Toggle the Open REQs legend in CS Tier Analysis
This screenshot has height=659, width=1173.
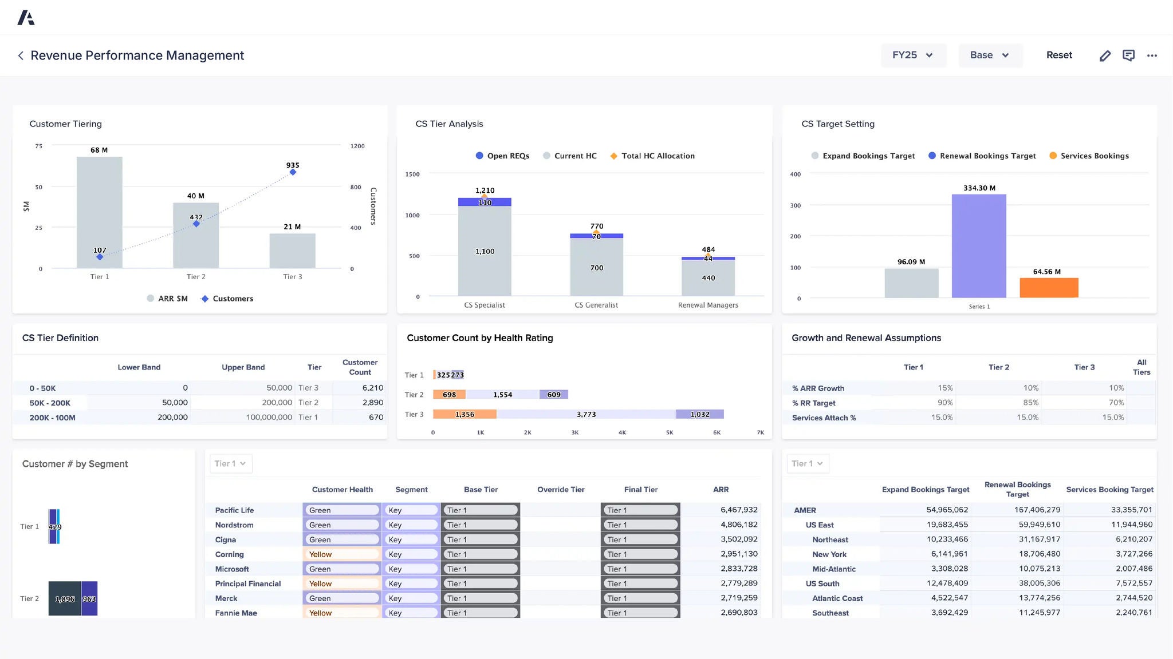[502, 156]
